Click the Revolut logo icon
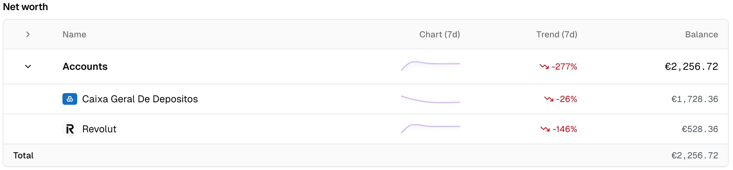 tap(70, 129)
